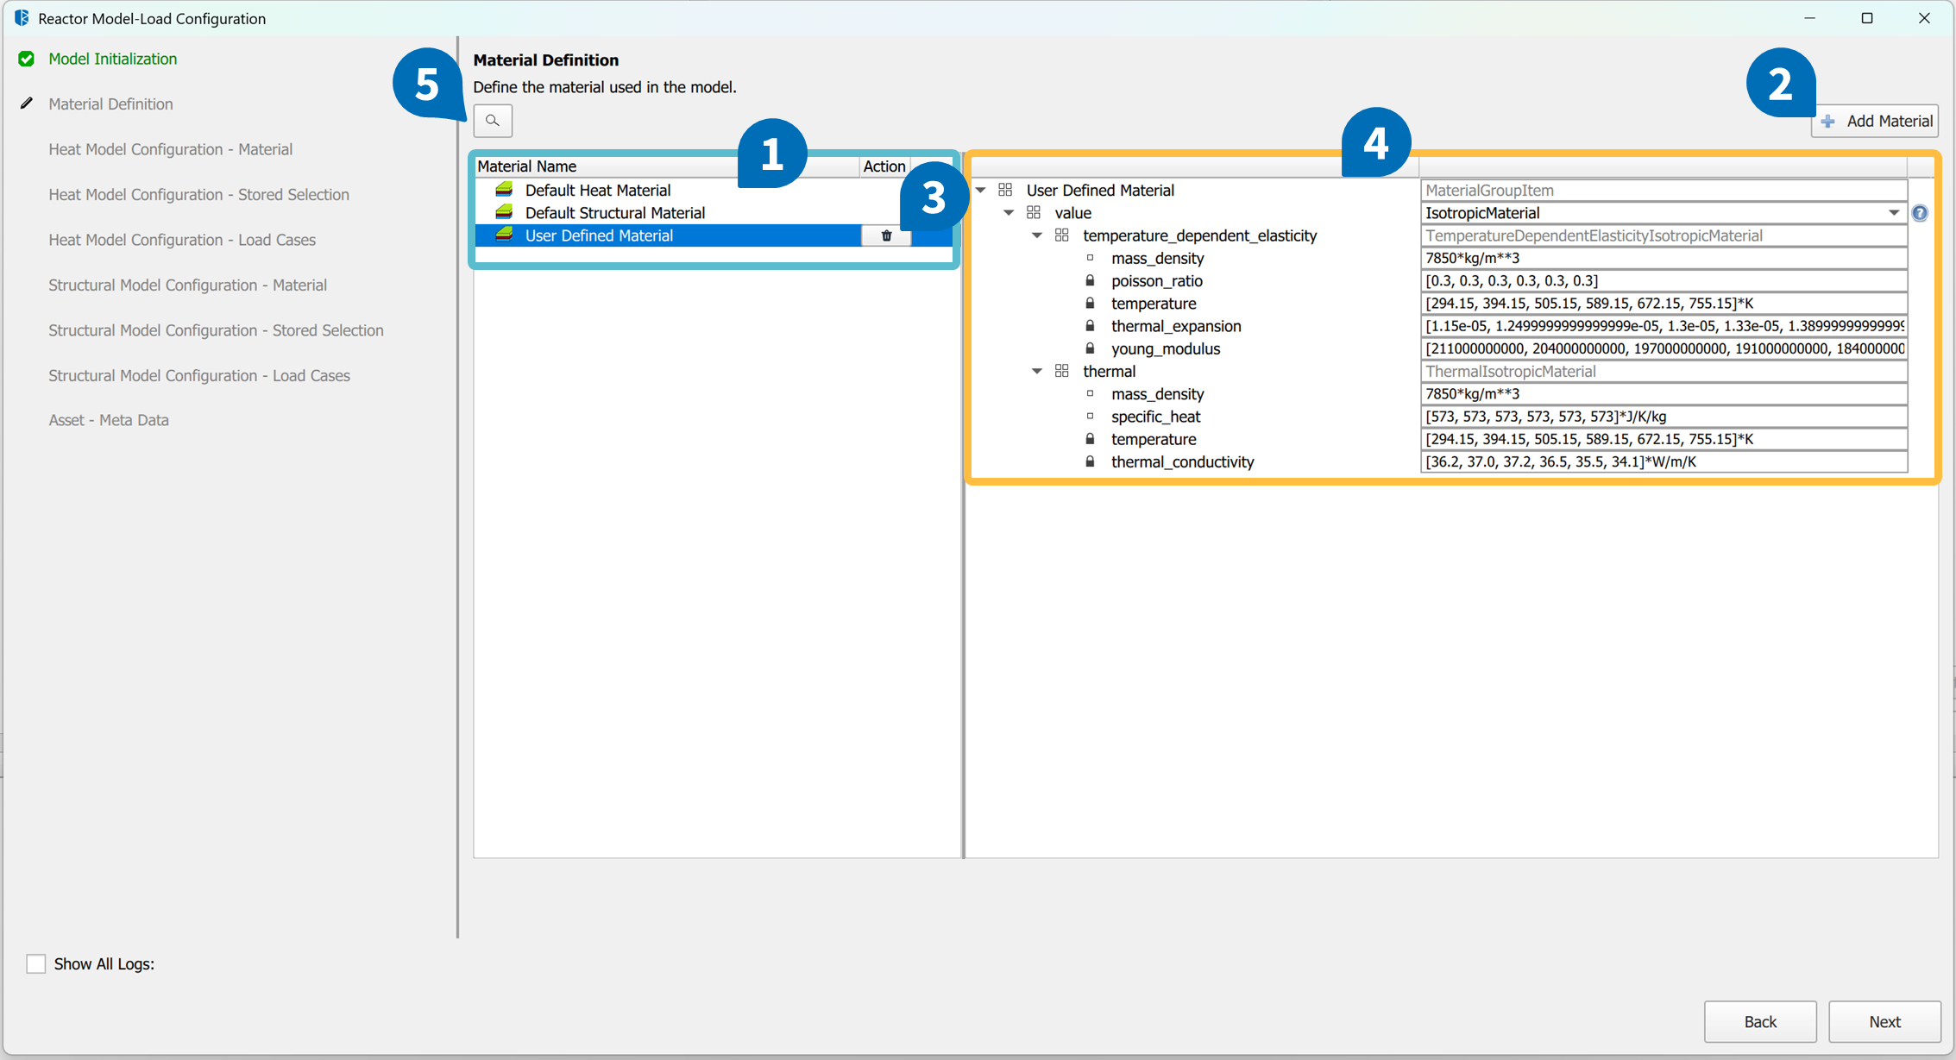Screen dimensions: 1956x1060
Task: Collapse the User Defined Material tree node
Action: click(x=981, y=190)
